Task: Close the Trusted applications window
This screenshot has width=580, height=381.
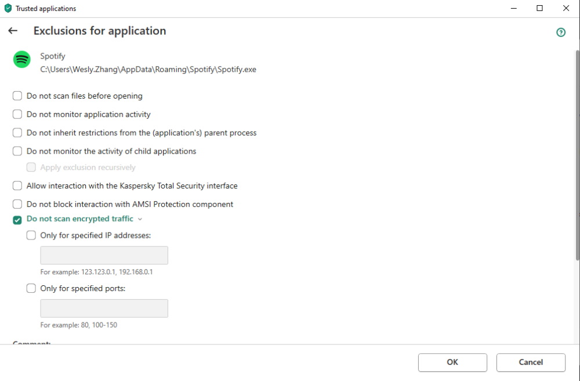Action: pyautogui.click(x=566, y=8)
